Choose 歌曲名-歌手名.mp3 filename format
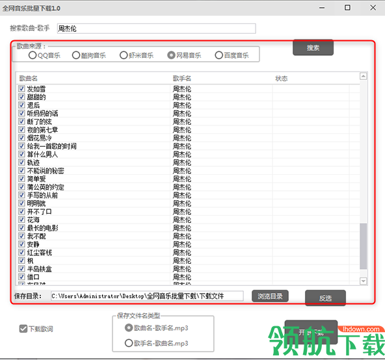Viewport: 385px width, 360px height. click(129, 328)
